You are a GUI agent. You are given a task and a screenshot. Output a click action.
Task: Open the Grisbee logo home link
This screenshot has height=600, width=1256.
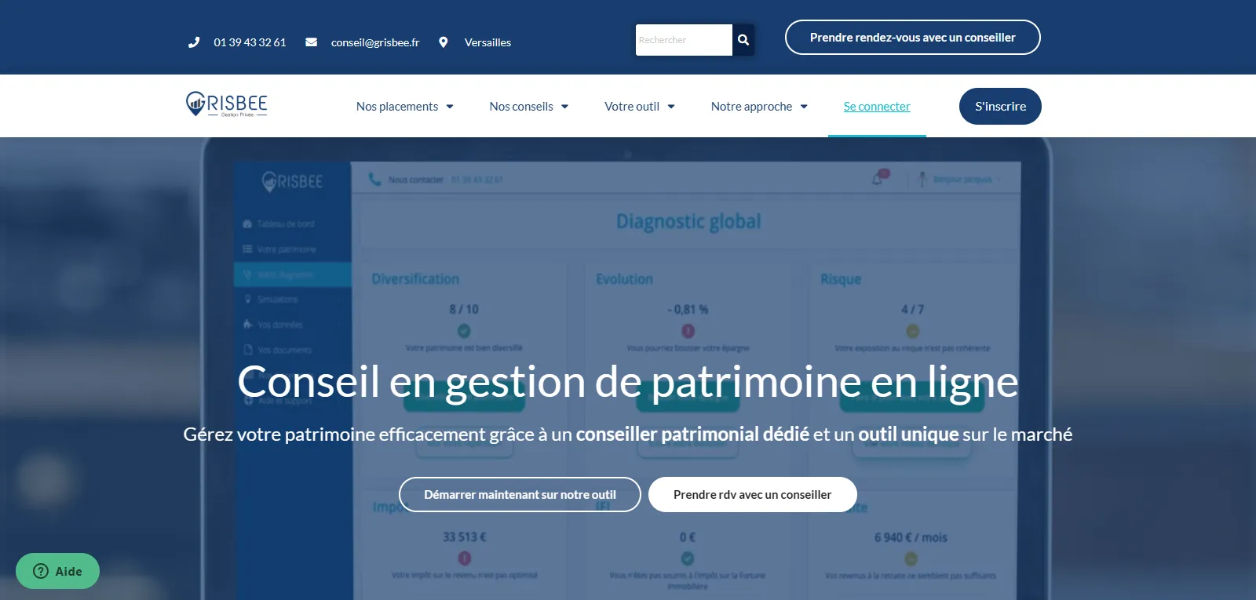click(227, 104)
